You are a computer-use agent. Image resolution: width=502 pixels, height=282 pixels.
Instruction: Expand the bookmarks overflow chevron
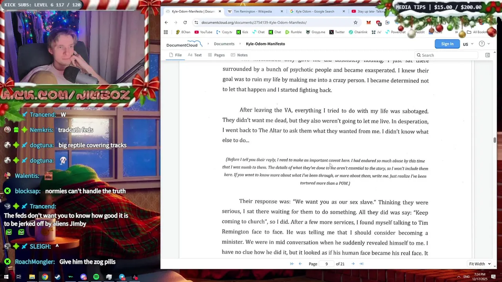pyautogui.click(x=456, y=32)
